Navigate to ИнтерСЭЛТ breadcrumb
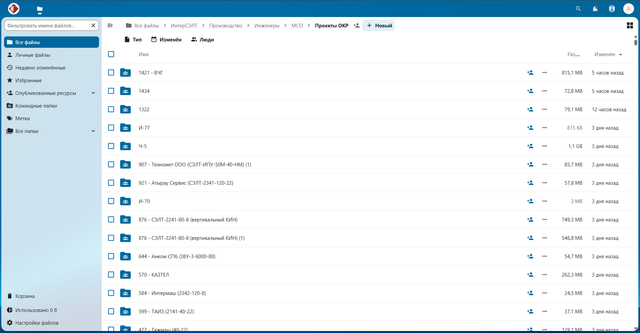Viewport: 640px width, 333px height. tap(184, 25)
